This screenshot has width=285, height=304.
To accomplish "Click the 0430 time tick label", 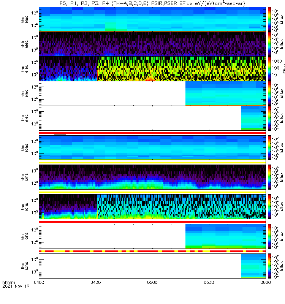I will pos(96,282).
